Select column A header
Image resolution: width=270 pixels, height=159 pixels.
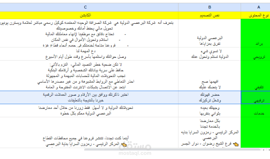(x=255, y=7)
